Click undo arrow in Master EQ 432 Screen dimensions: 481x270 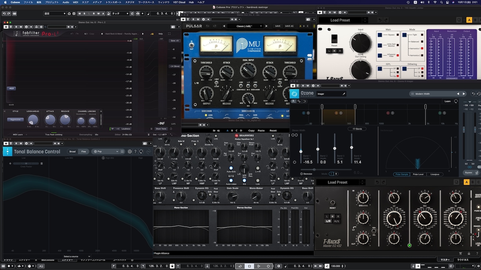pos(377,182)
